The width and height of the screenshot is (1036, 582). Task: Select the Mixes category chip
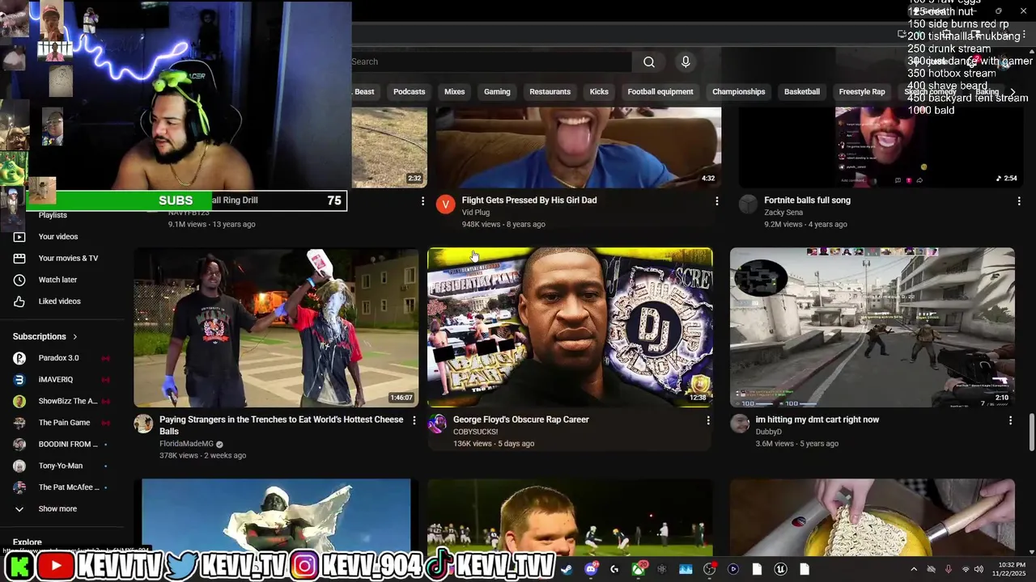(x=455, y=92)
